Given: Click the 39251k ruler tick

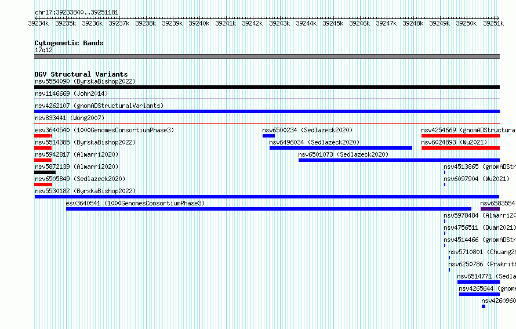Looking at the screenshot, I should [x=493, y=23].
